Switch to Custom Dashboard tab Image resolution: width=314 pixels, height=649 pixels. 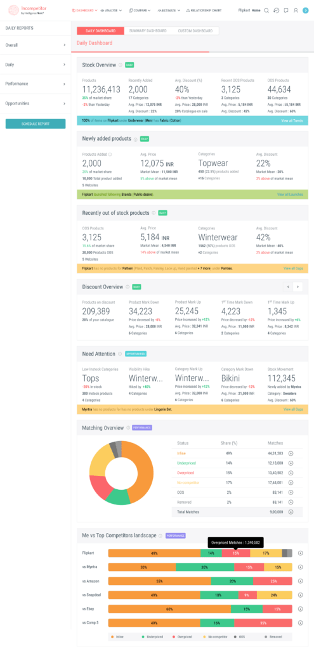point(195,31)
